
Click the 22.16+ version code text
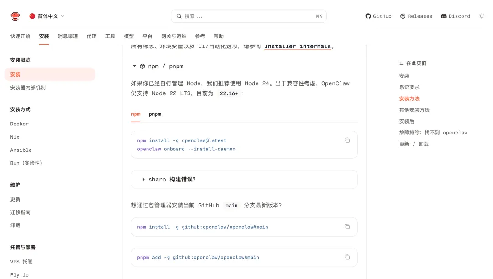pyautogui.click(x=229, y=93)
